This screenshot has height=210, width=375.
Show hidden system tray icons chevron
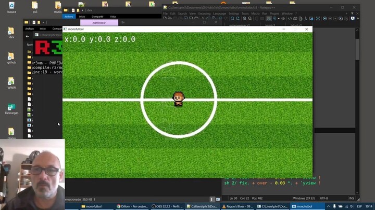click(x=329, y=206)
